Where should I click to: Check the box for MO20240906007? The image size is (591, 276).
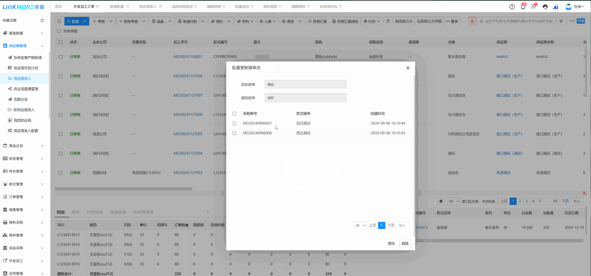coord(234,124)
